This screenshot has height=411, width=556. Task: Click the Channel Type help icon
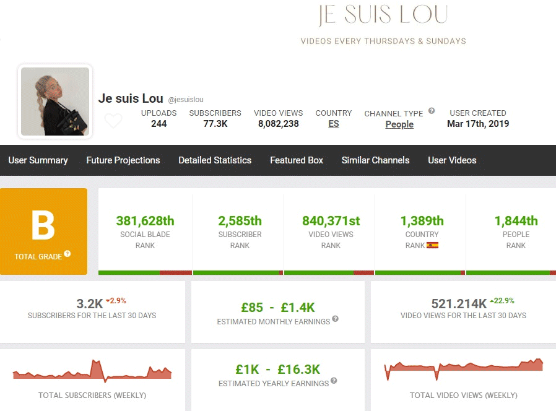(432, 111)
